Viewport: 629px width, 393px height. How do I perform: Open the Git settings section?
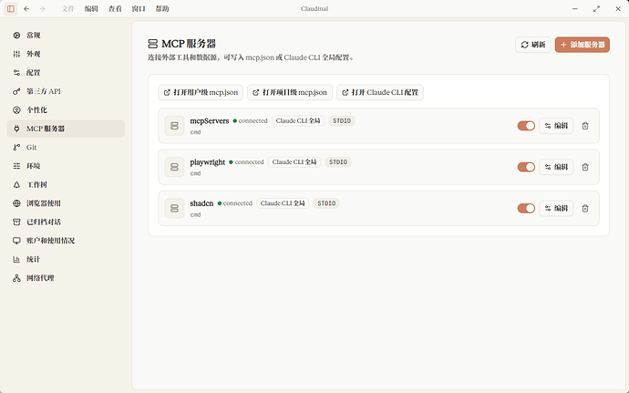pos(66,148)
